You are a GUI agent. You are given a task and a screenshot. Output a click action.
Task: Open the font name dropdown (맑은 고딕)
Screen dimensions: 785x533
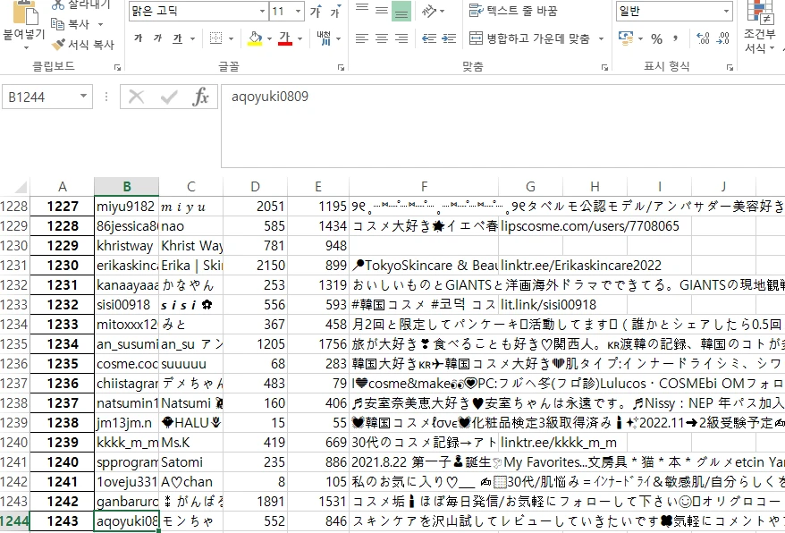[x=262, y=11]
